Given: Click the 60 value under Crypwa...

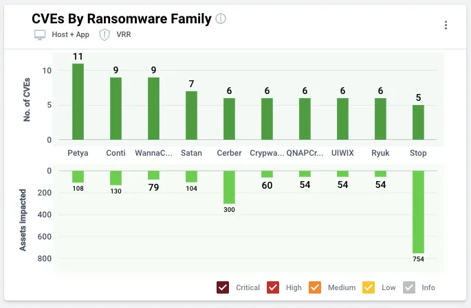Looking at the screenshot, I should [x=267, y=185].
